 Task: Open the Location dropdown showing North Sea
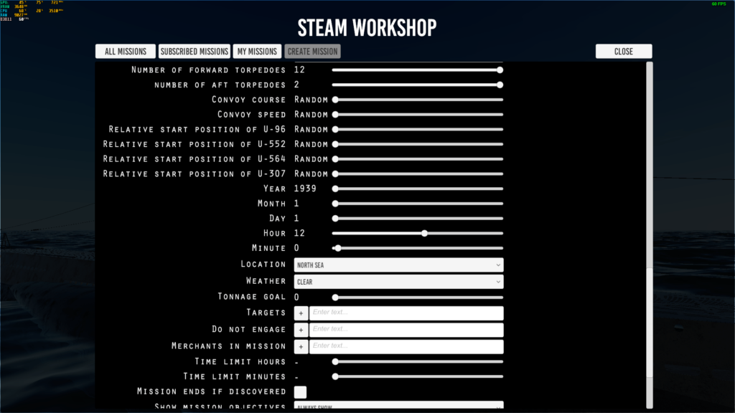[x=399, y=265]
